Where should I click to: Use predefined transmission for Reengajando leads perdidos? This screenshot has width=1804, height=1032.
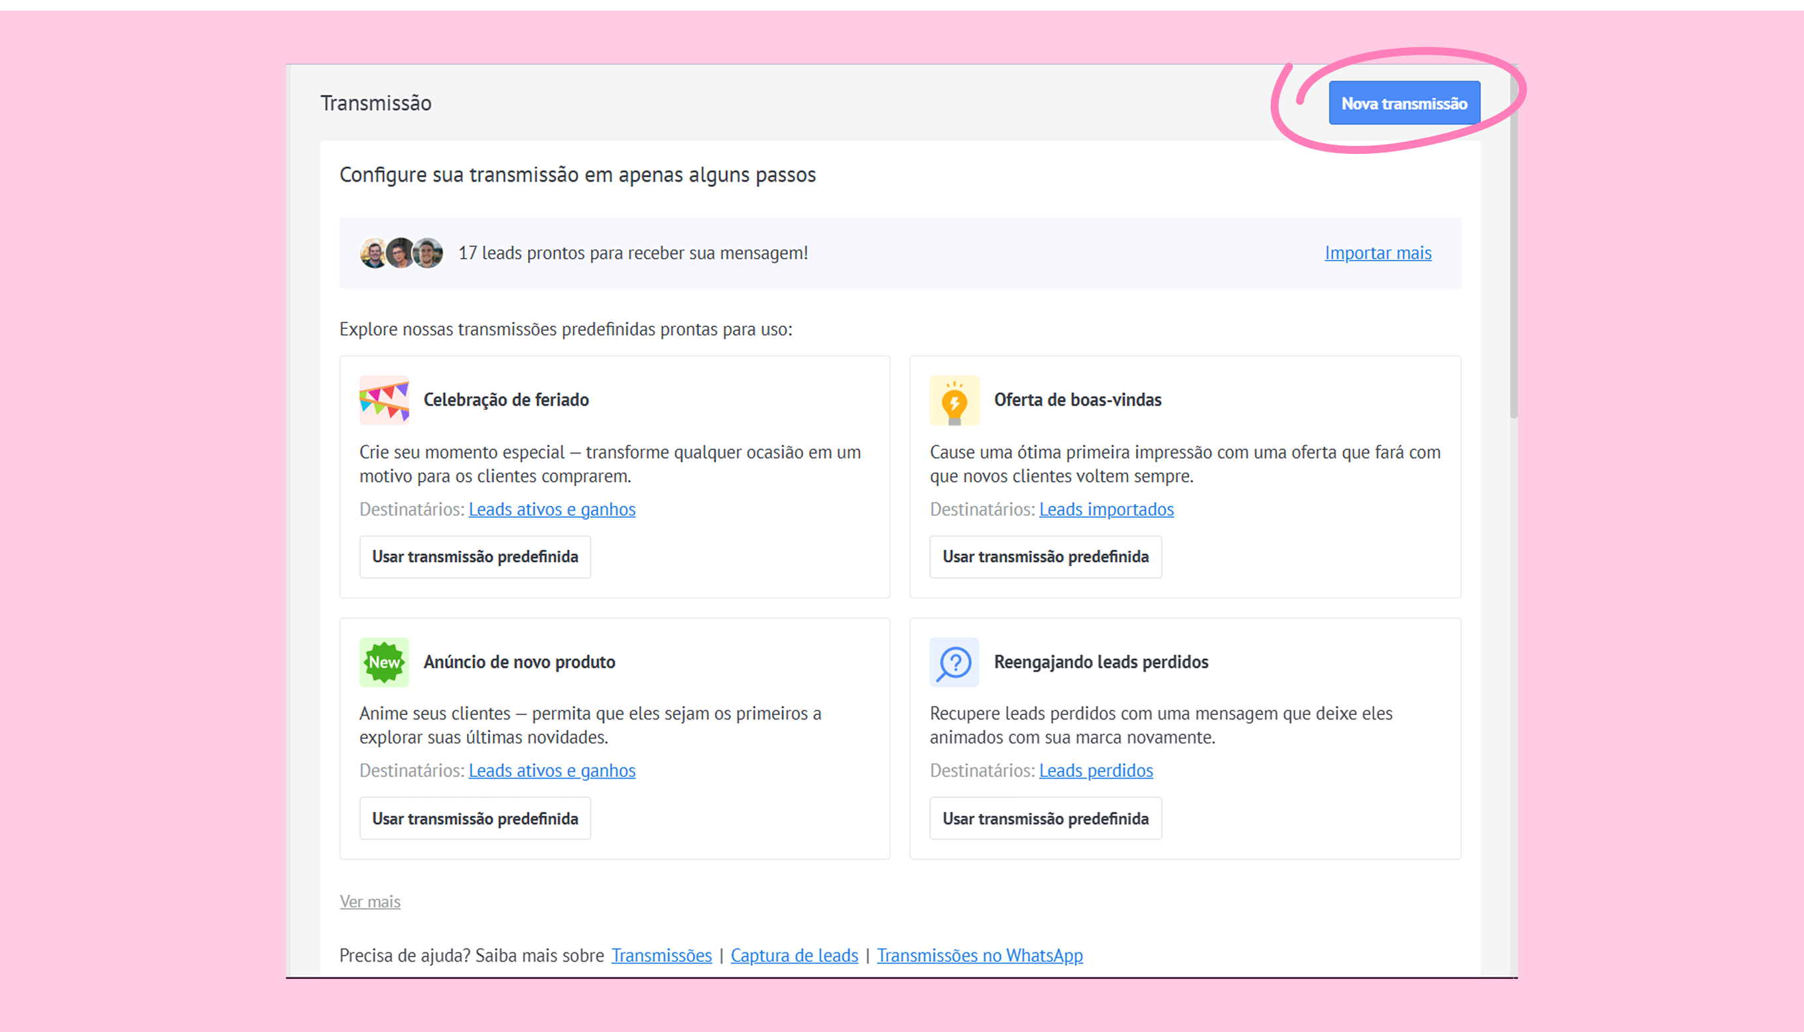tap(1045, 818)
